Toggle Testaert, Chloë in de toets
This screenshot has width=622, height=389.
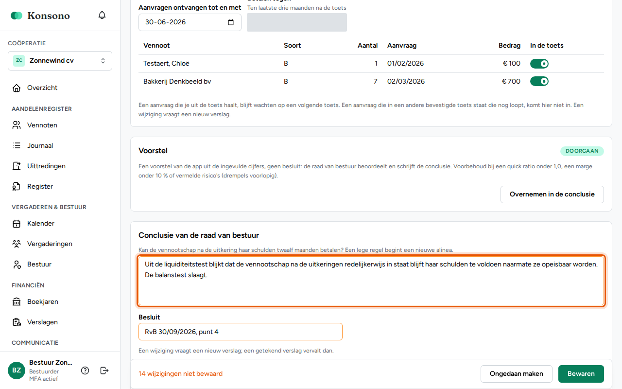point(539,64)
